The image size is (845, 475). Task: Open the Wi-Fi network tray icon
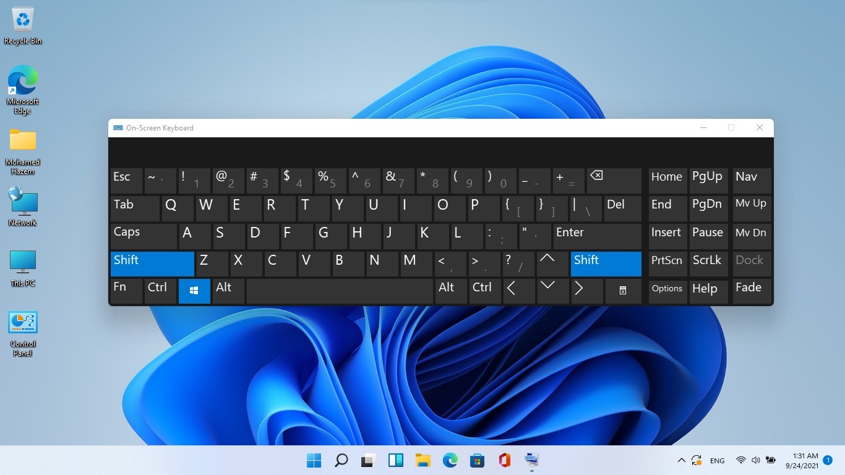click(x=740, y=460)
